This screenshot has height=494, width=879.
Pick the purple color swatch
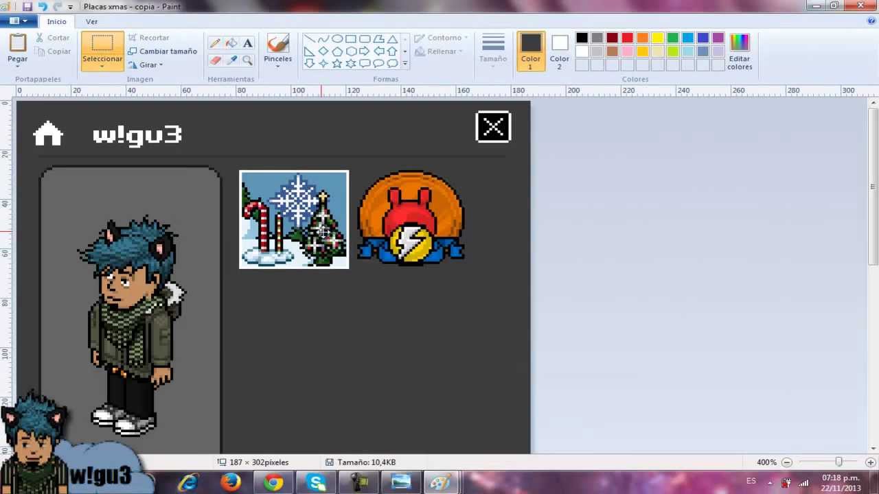point(718,38)
